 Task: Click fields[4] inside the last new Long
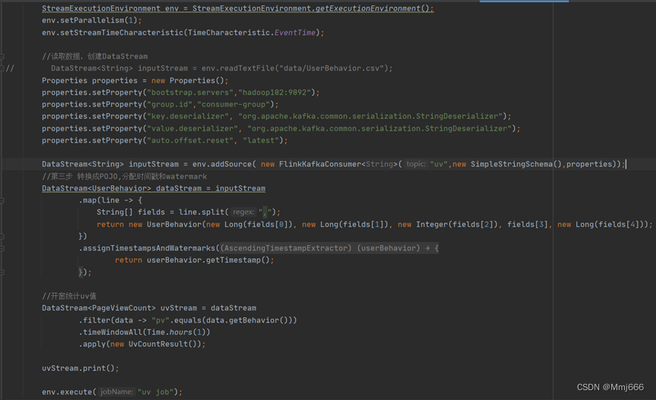[x=618, y=225]
